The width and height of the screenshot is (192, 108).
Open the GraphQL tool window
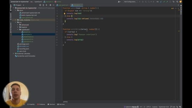pyautogui.click(x=31, y=104)
